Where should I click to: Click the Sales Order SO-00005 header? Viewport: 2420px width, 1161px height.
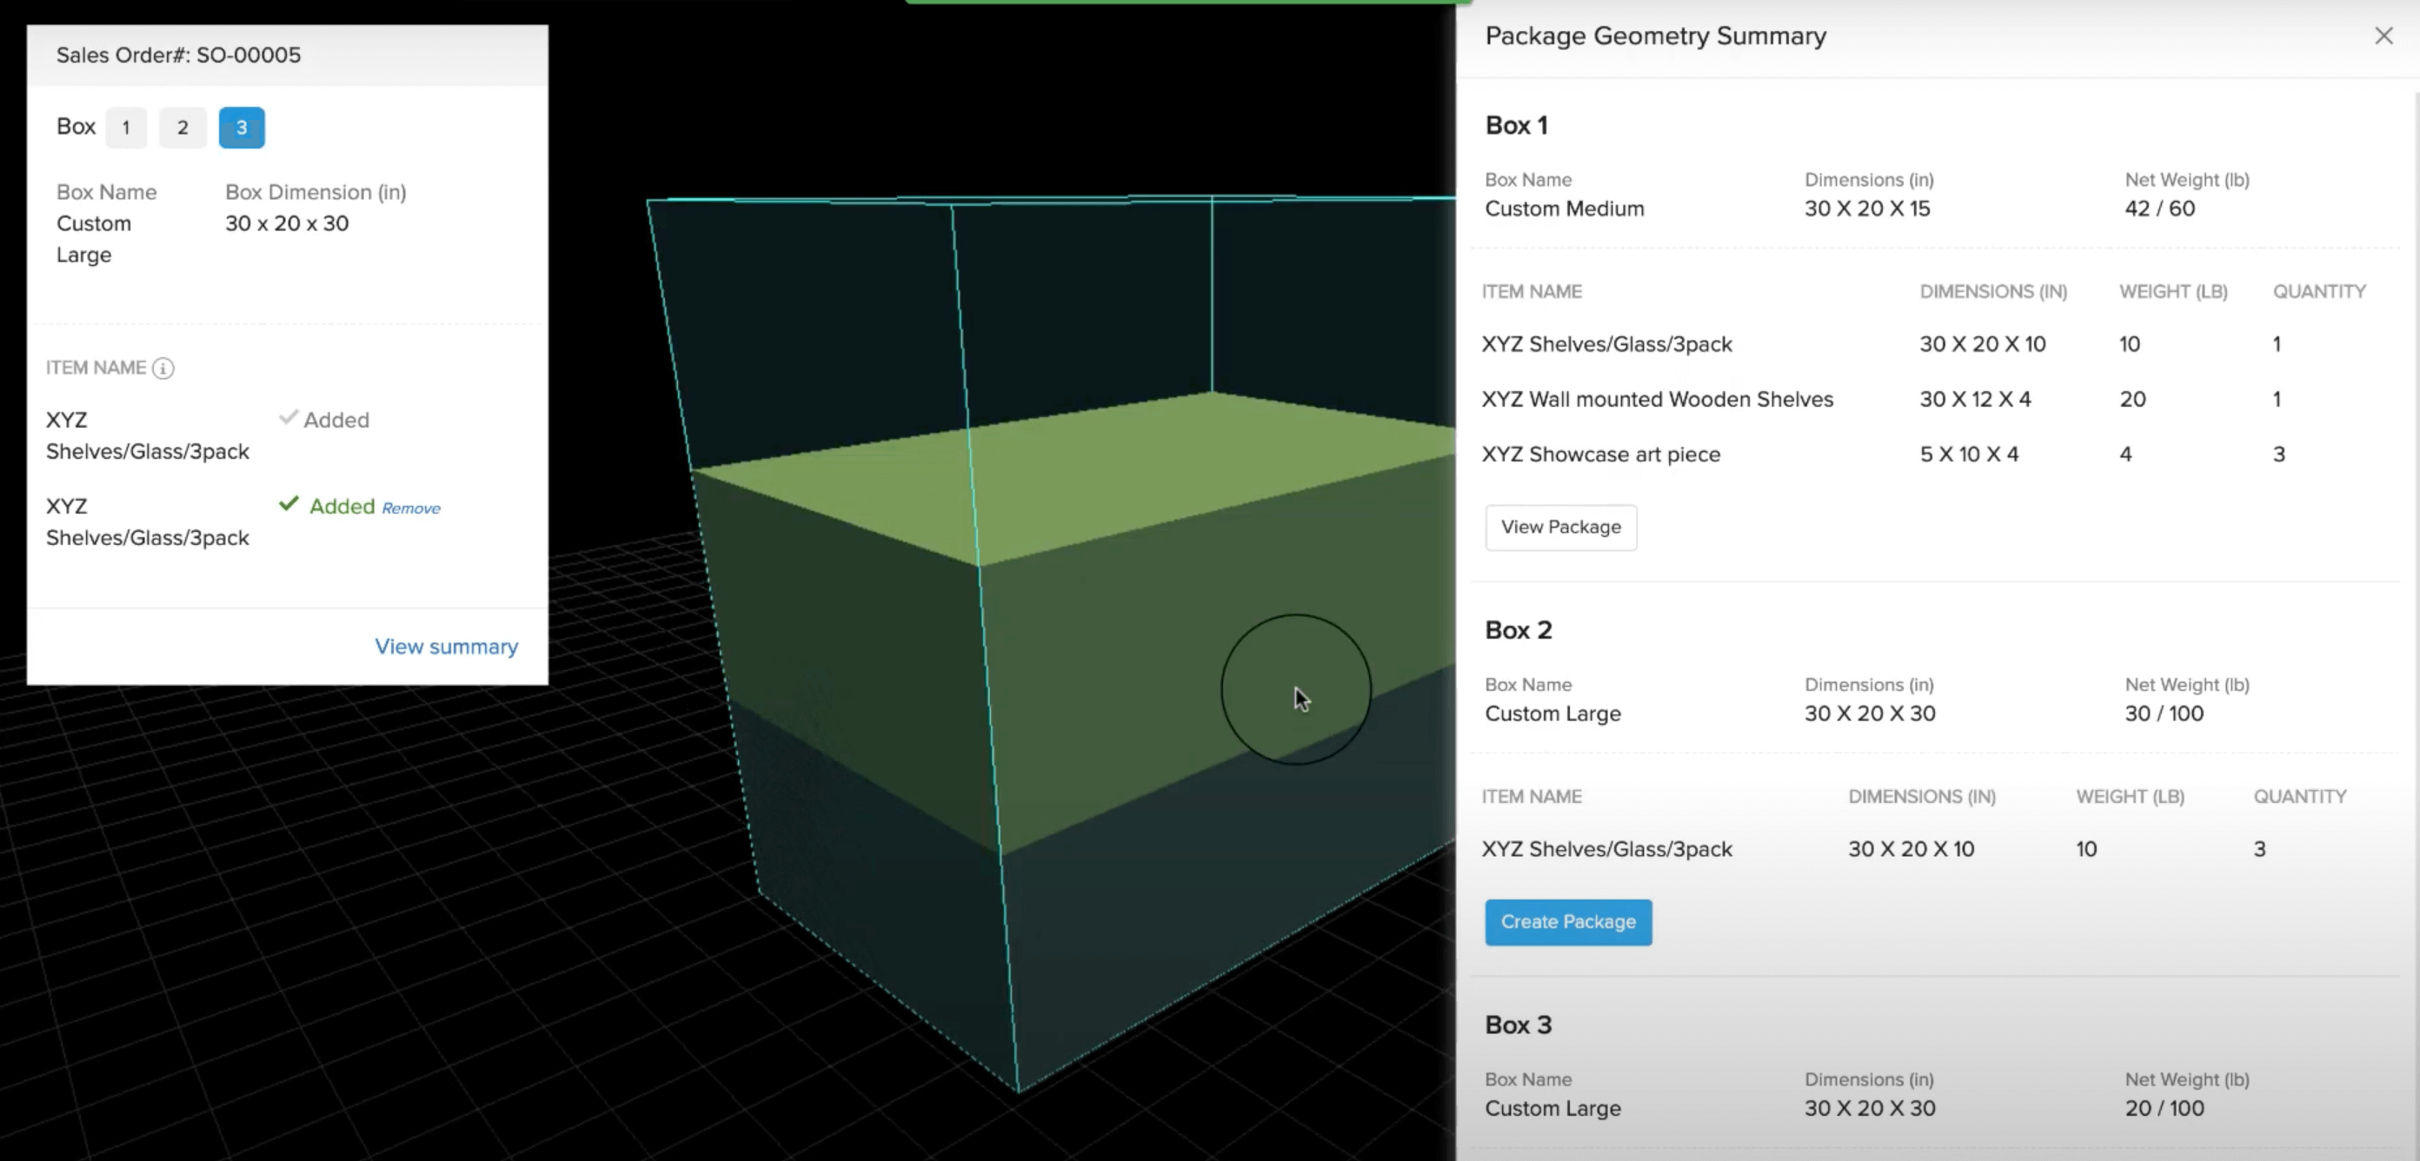tap(178, 55)
